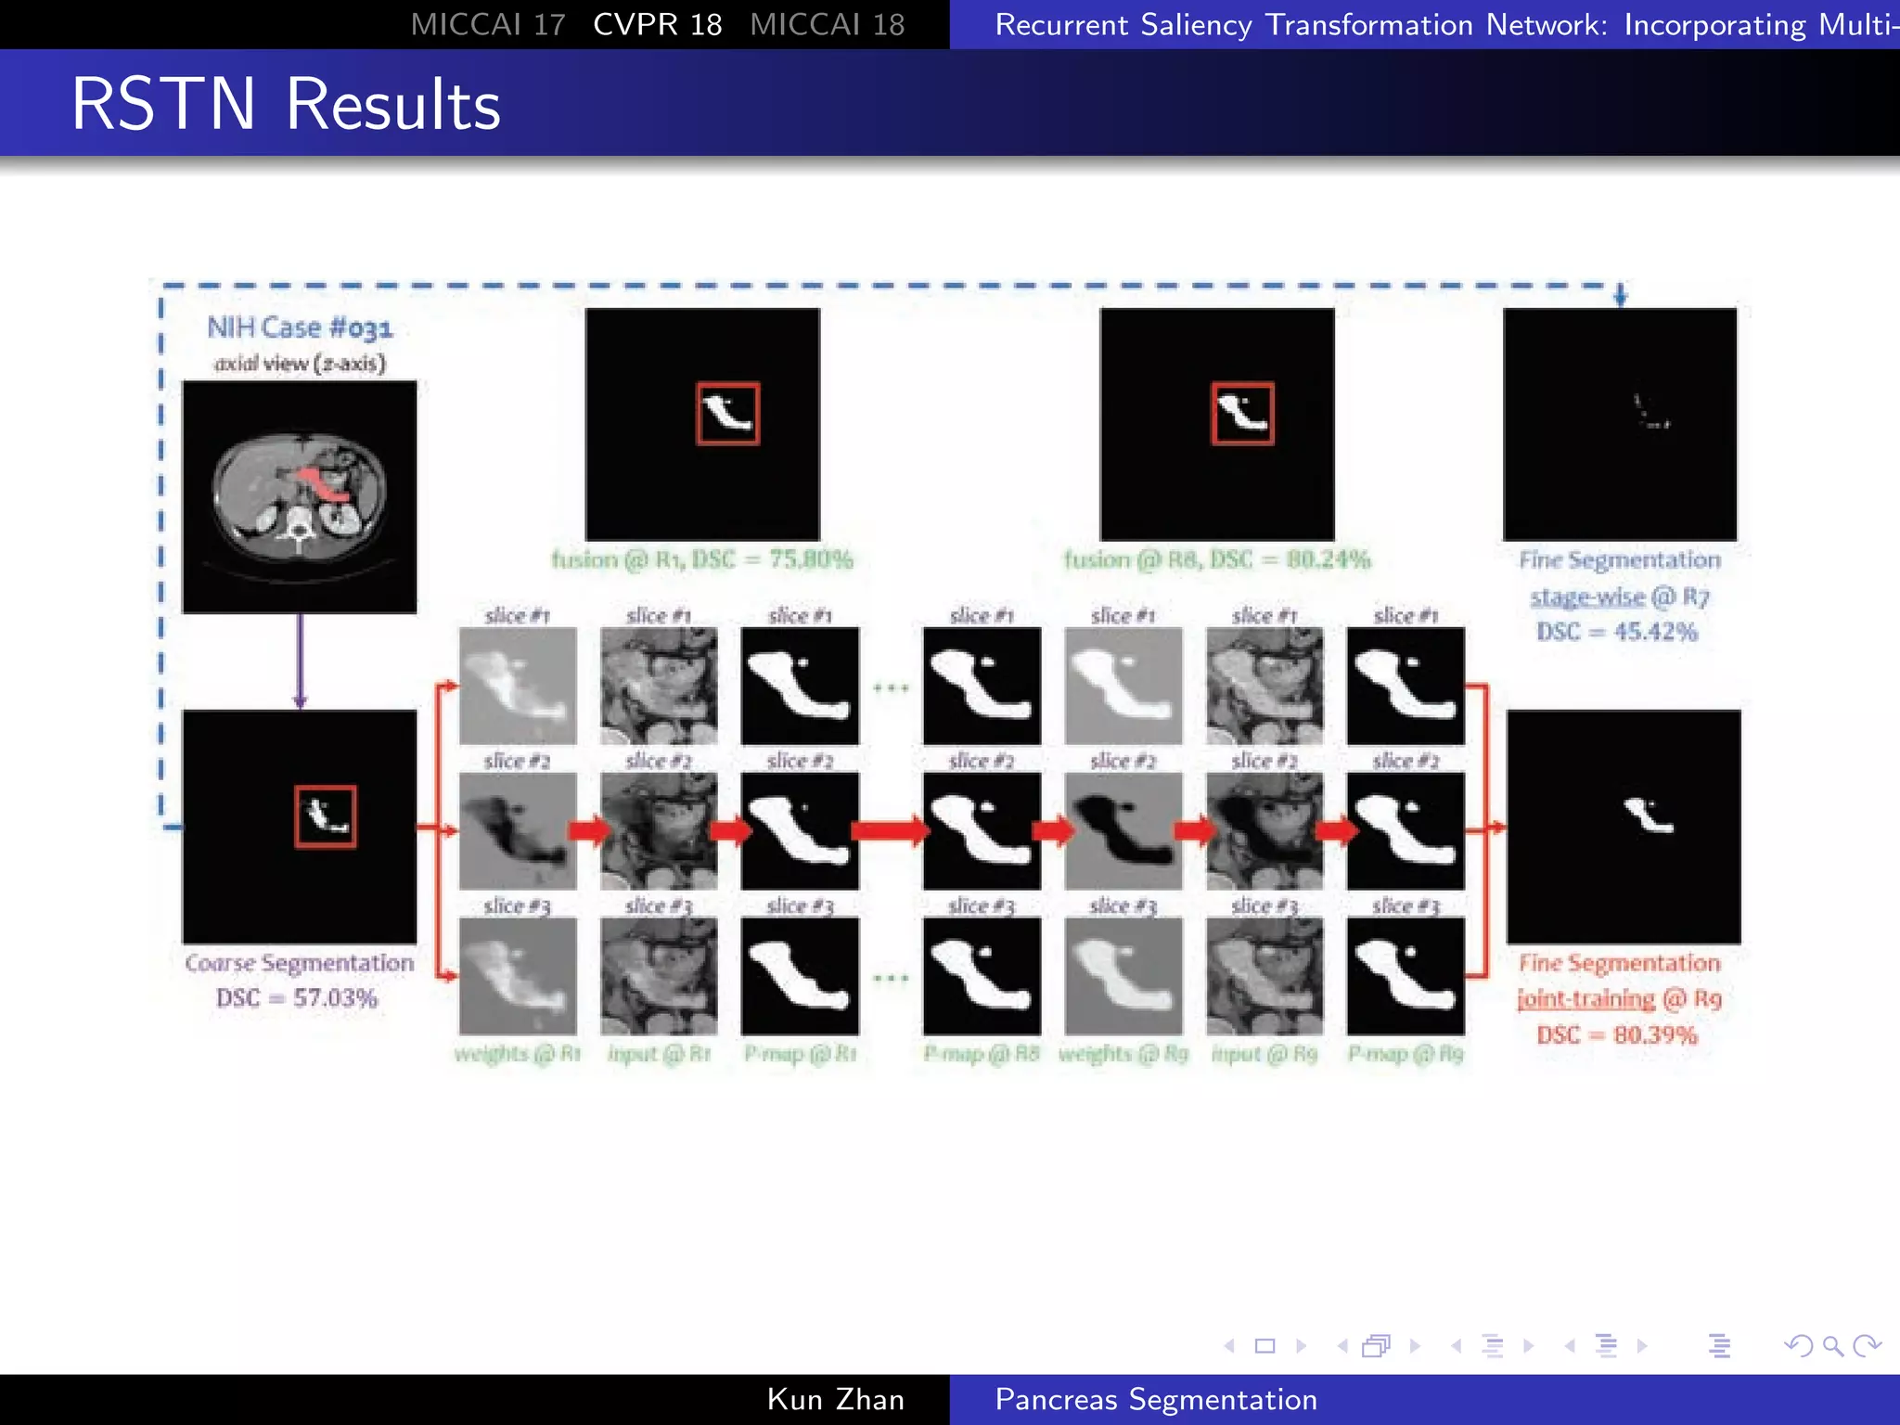
Task: Click slice #1 P-map image at R9
Action: click(x=1406, y=686)
